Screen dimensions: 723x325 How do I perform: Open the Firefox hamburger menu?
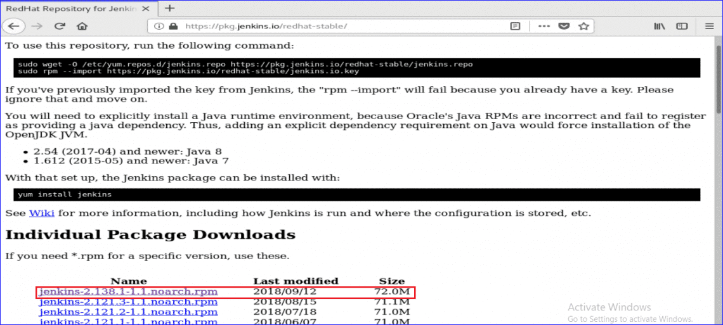(x=709, y=26)
